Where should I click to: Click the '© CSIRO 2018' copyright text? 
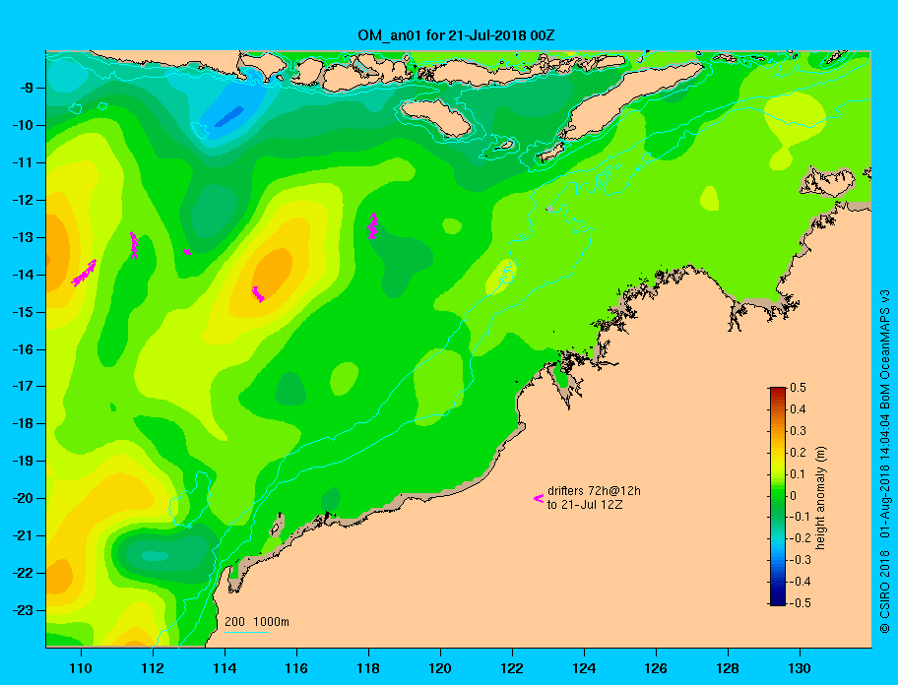[885, 592]
